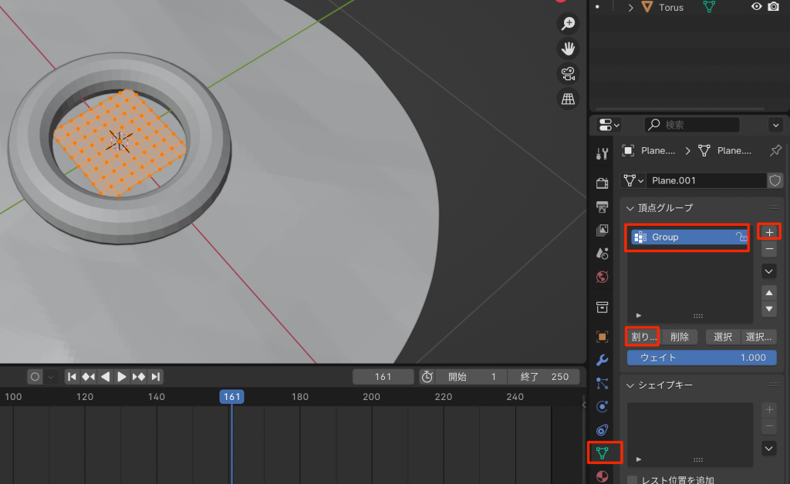This screenshot has height=484, width=790.
Task: Toggle camera view with the camera icon
Action: (568, 74)
